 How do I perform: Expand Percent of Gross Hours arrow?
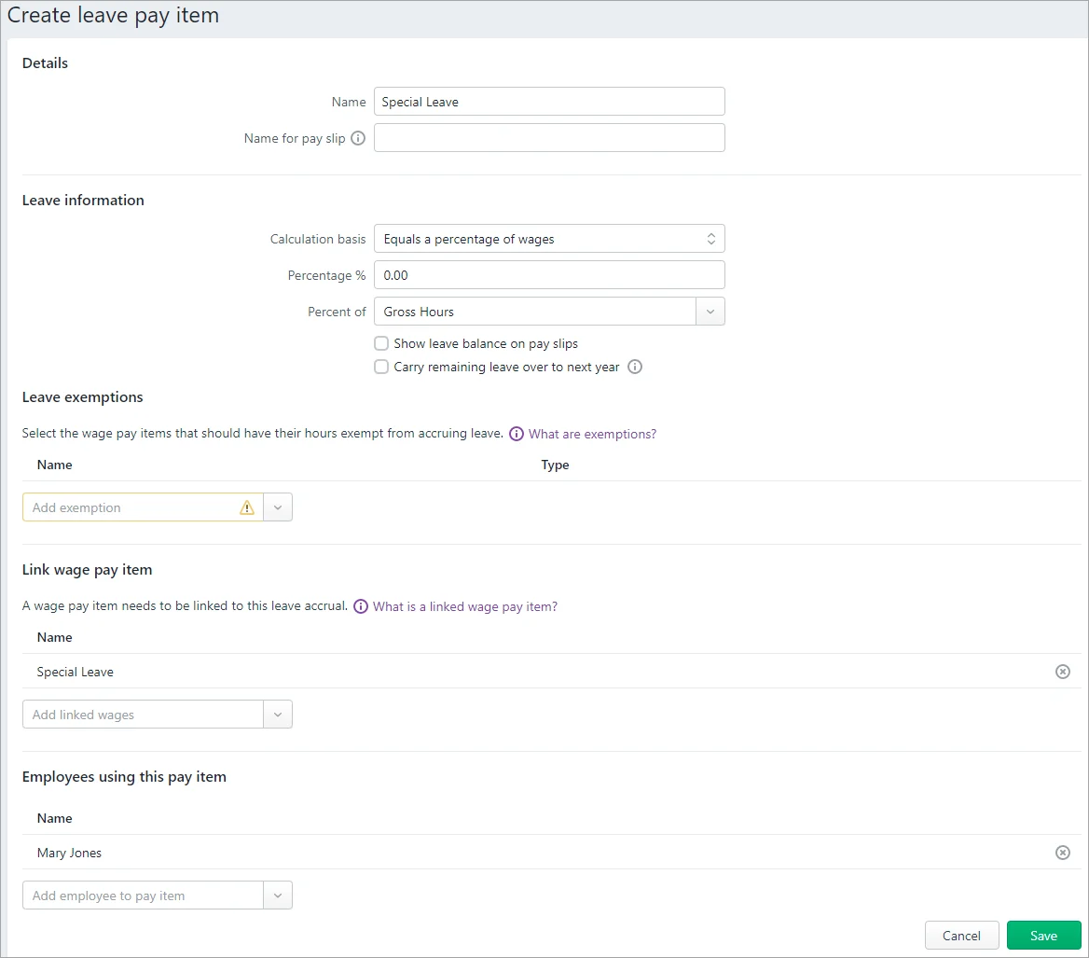710,312
